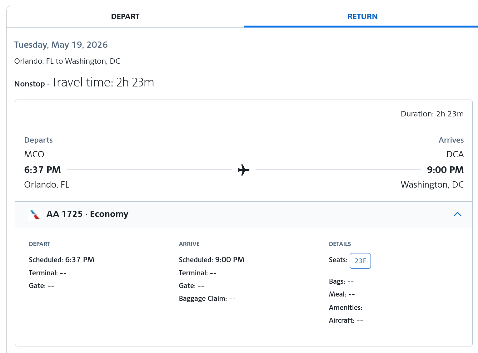Image resolution: width=478 pixels, height=353 pixels.
Task: Click the bold 6:37 PM departure time
Action: (42, 170)
